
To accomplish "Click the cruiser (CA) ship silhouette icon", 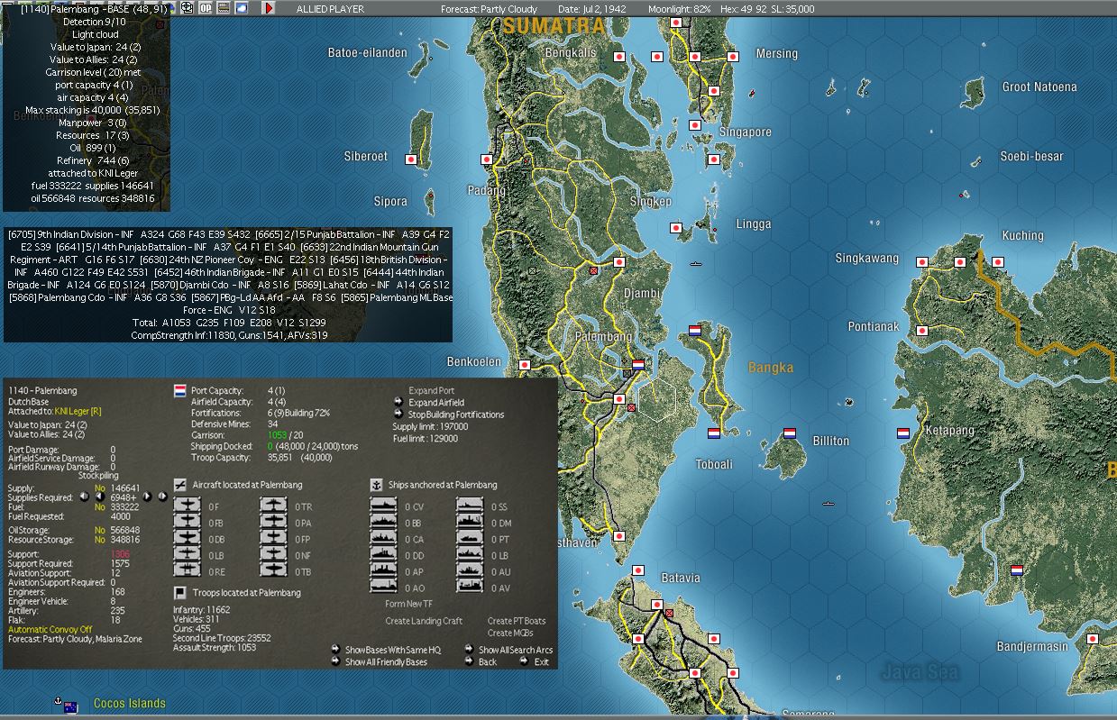I will (x=384, y=538).
